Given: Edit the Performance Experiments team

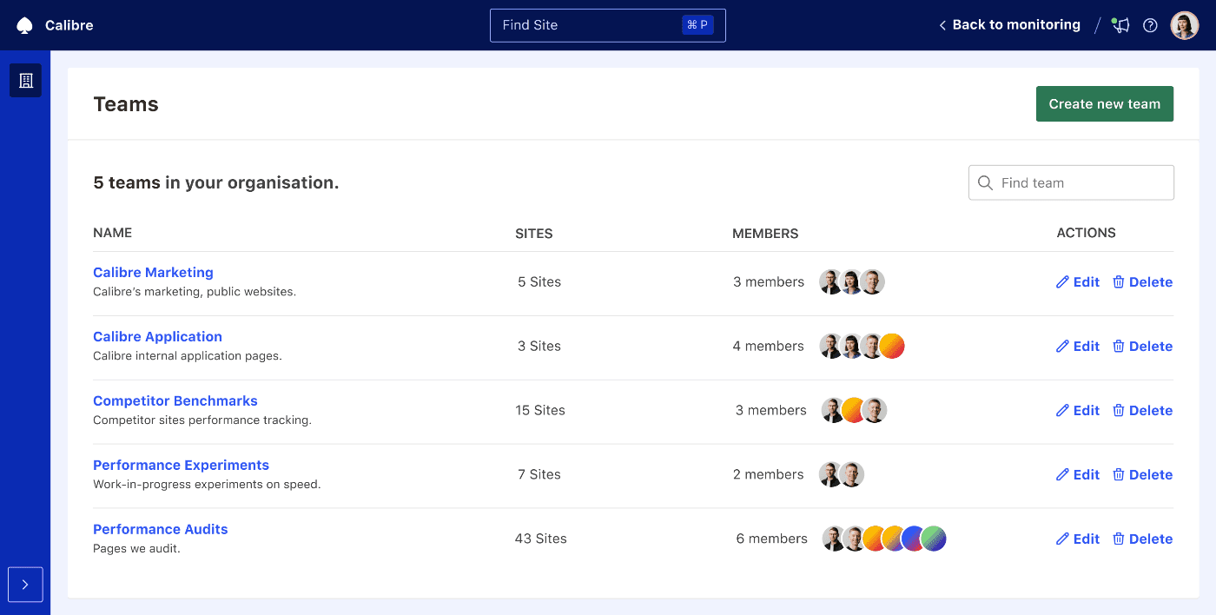Looking at the screenshot, I should pyautogui.click(x=1078, y=474).
